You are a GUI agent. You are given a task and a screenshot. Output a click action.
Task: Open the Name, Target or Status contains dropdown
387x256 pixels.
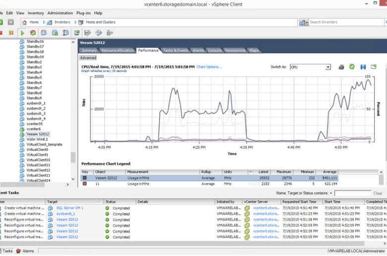(x=331, y=193)
